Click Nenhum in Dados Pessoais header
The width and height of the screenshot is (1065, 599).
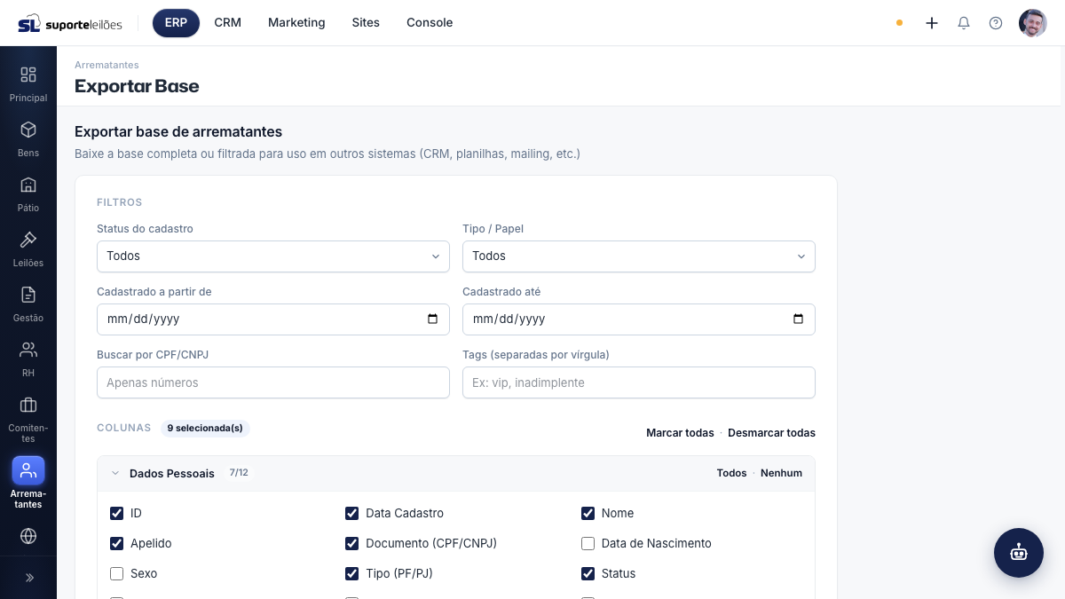point(781,473)
